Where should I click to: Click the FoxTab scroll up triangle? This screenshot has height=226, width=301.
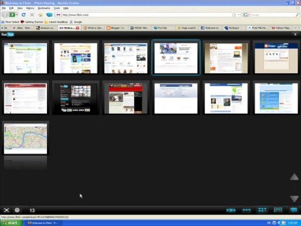point(294,177)
